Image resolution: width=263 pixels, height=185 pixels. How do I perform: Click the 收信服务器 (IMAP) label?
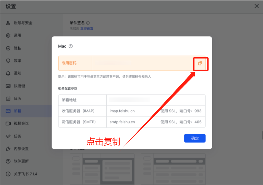point(78,111)
